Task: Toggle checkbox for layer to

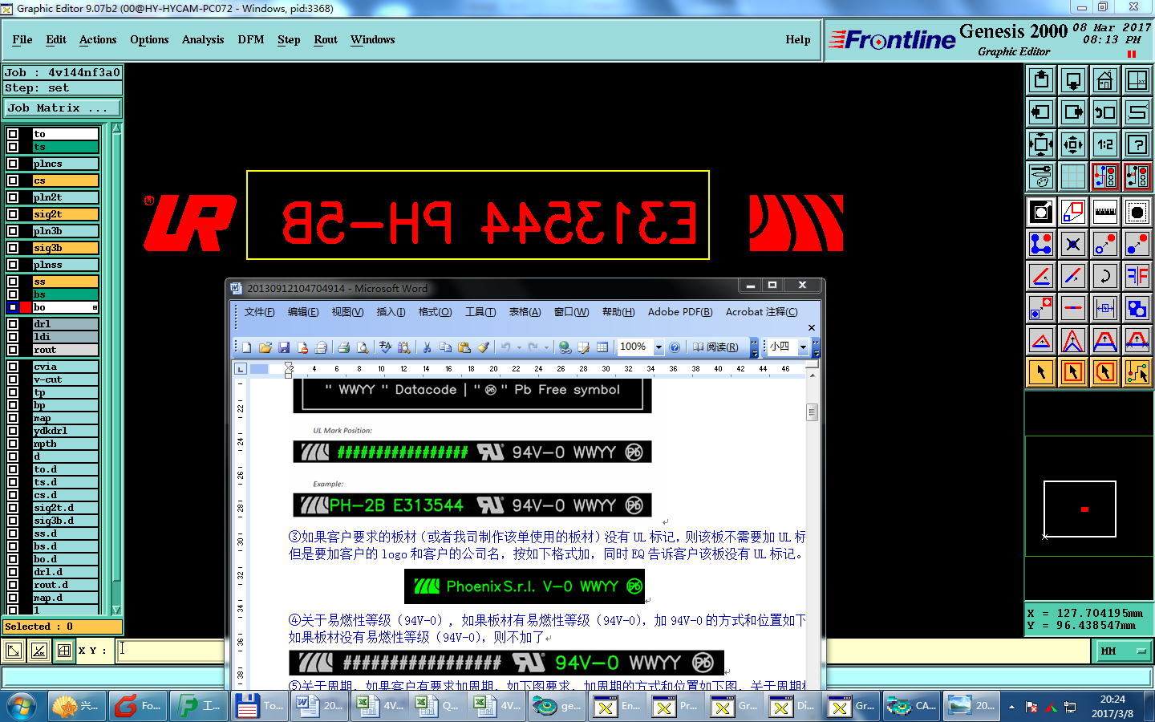Action: coord(13,134)
